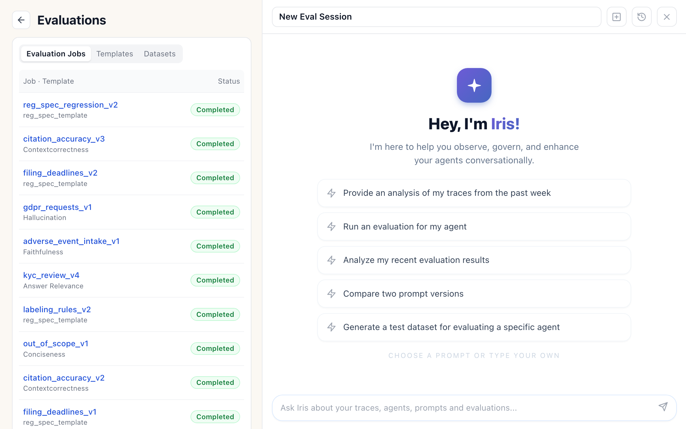This screenshot has height=429, width=686.
Task: Click Completed badge for kyc_review_v4
Action: [x=215, y=280]
